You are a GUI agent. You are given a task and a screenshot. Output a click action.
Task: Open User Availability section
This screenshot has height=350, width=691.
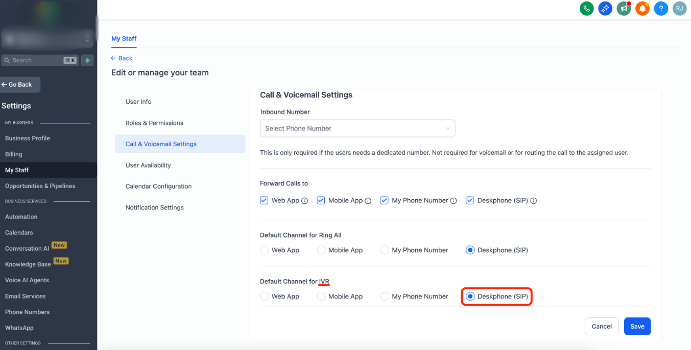[180, 165]
